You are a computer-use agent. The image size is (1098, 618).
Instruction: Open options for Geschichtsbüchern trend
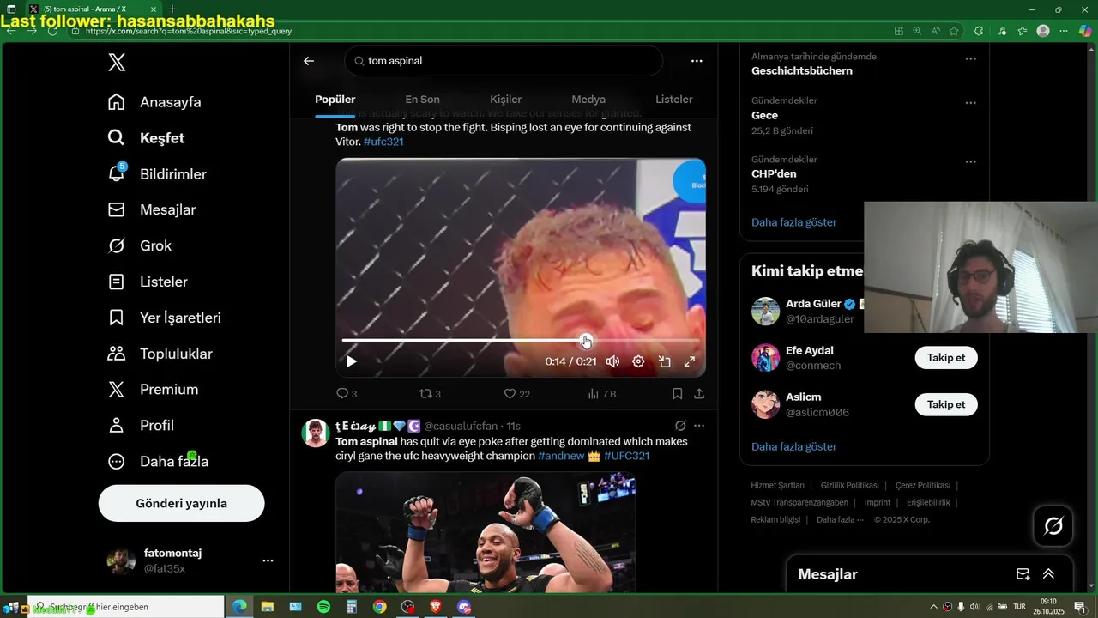coord(970,59)
